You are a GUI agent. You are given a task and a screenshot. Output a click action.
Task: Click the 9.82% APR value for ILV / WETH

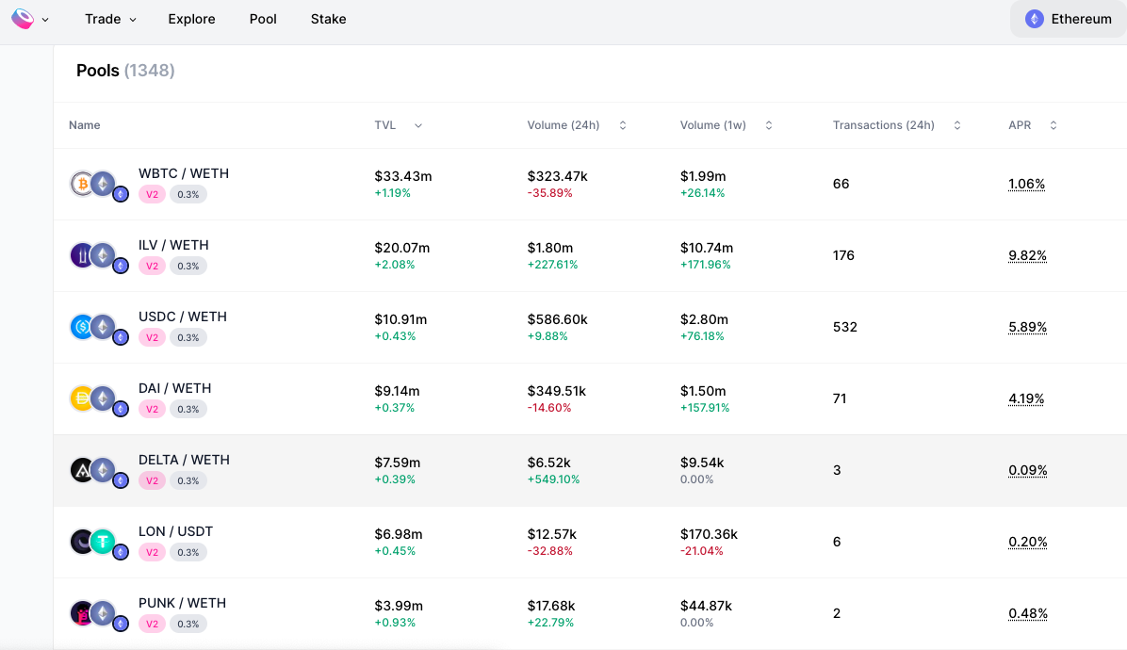pyautogui.click(x=1027, y=255)
